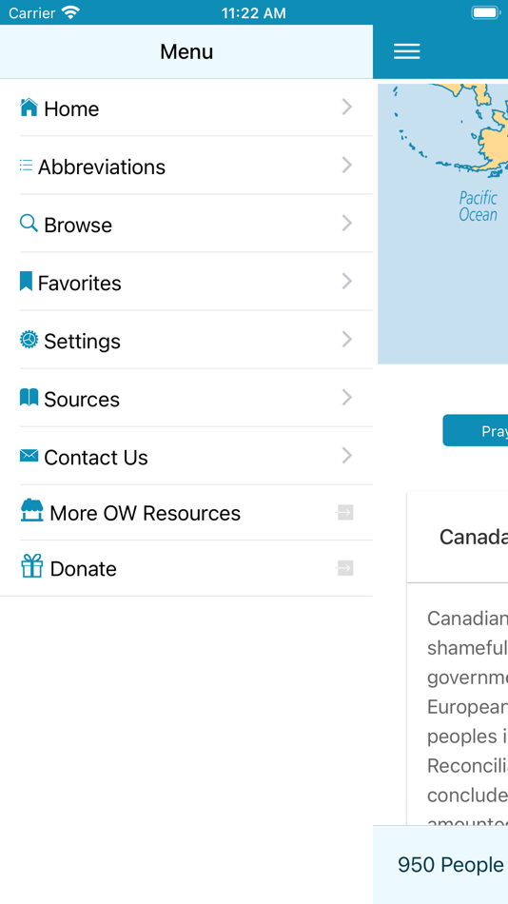Open external link arrow for More OW Resources

(344, 512)
